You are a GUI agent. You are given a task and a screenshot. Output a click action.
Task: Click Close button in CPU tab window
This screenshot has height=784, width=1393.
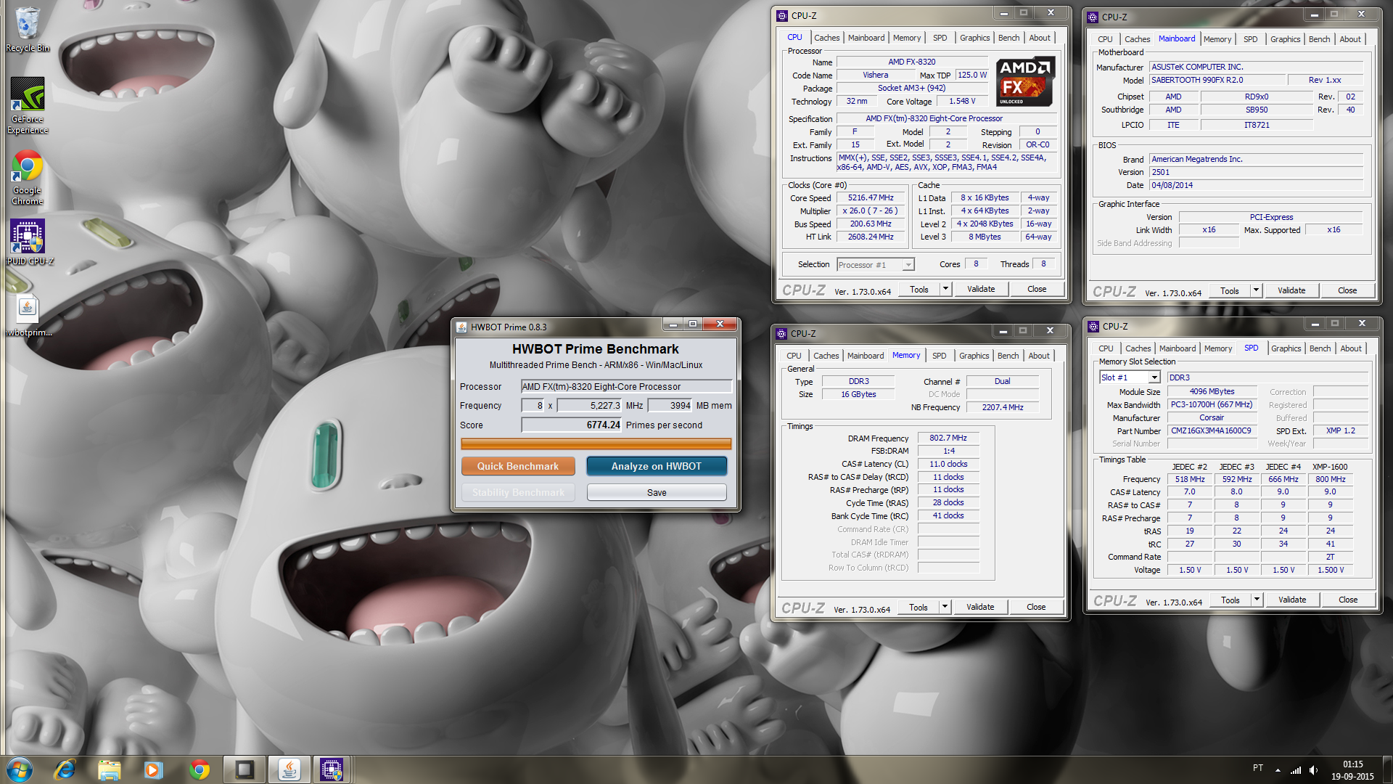1037,289
